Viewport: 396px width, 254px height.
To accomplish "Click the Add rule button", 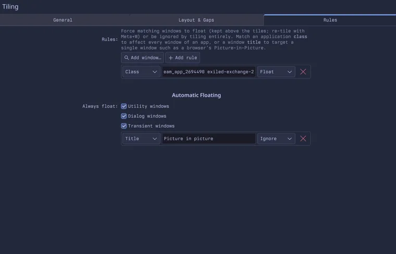I will click(x=182, y=57).
